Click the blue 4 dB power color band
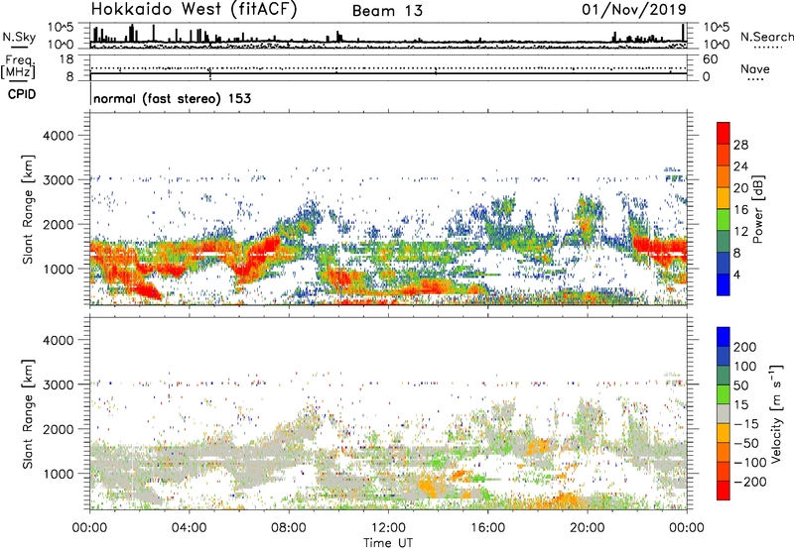The height and width of the screenshot is (549, 794). pos(724,284)
